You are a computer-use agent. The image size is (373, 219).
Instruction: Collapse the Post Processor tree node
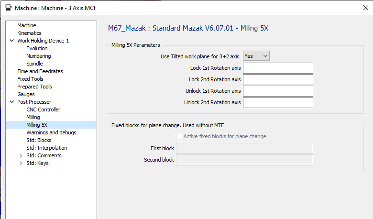(12, 102)
